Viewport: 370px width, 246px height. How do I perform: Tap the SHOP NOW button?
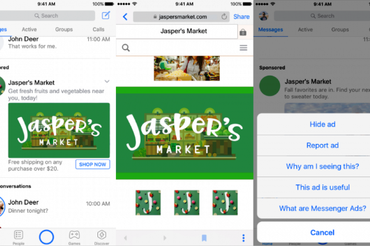pos(92,164)
